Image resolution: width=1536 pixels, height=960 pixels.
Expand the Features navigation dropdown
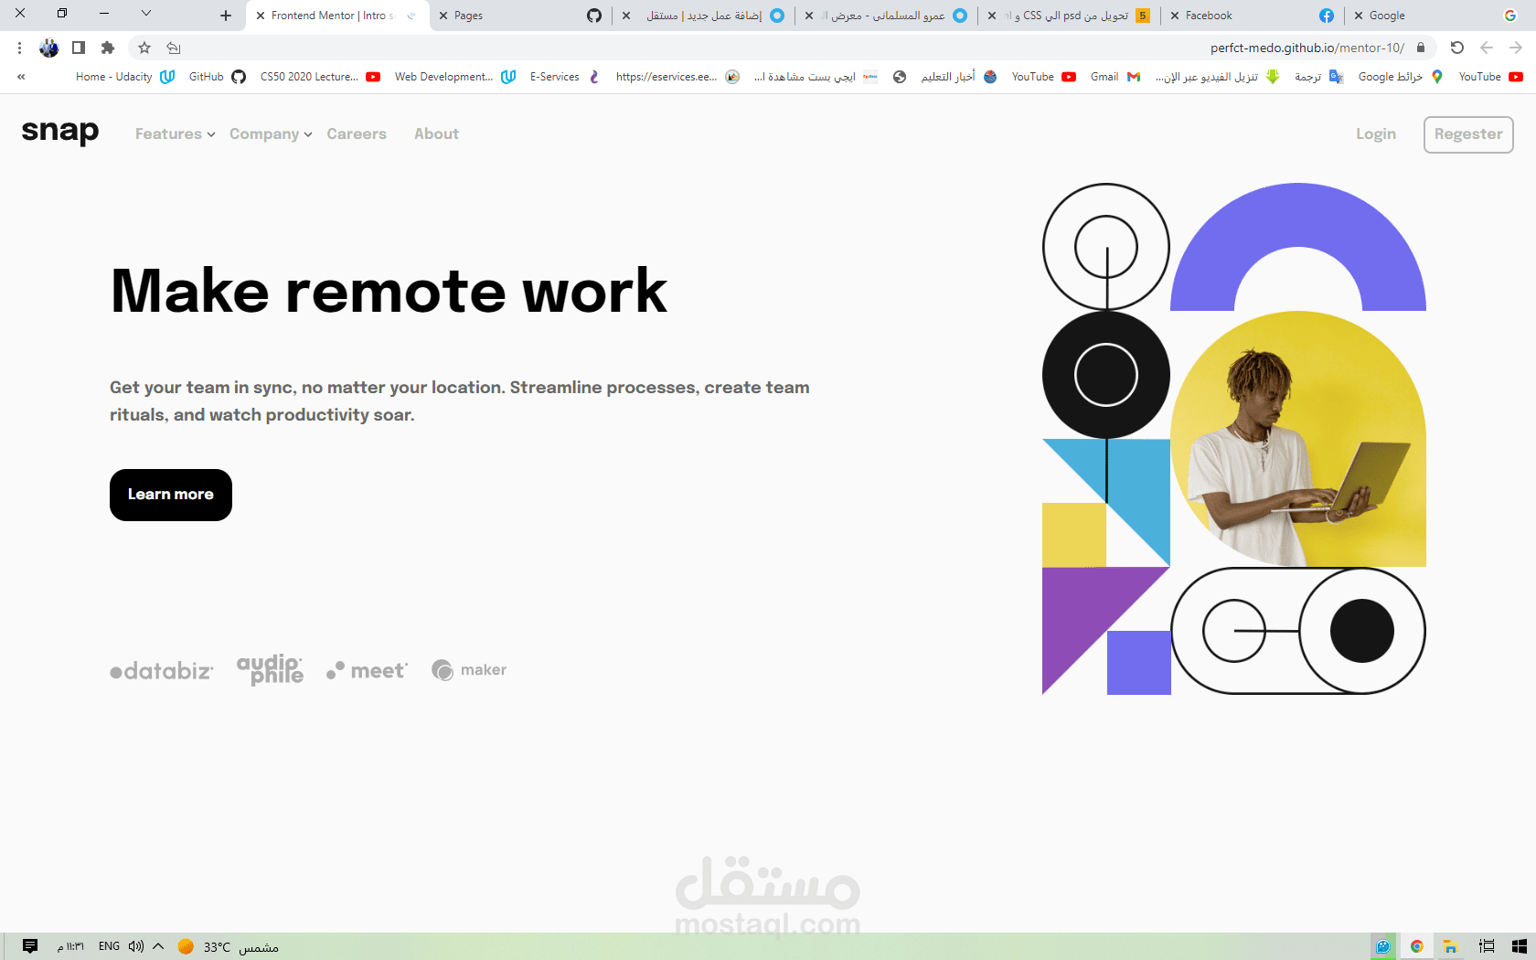(174, 133)
